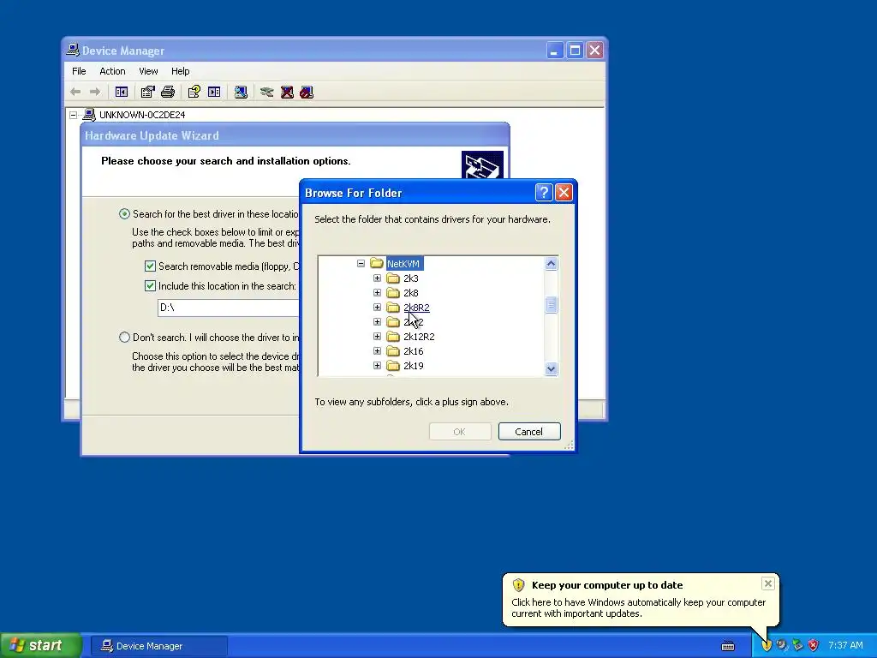Click Show/Hide Action Pane toolbar icon
The image size is (877, 658).
(214, 92)
